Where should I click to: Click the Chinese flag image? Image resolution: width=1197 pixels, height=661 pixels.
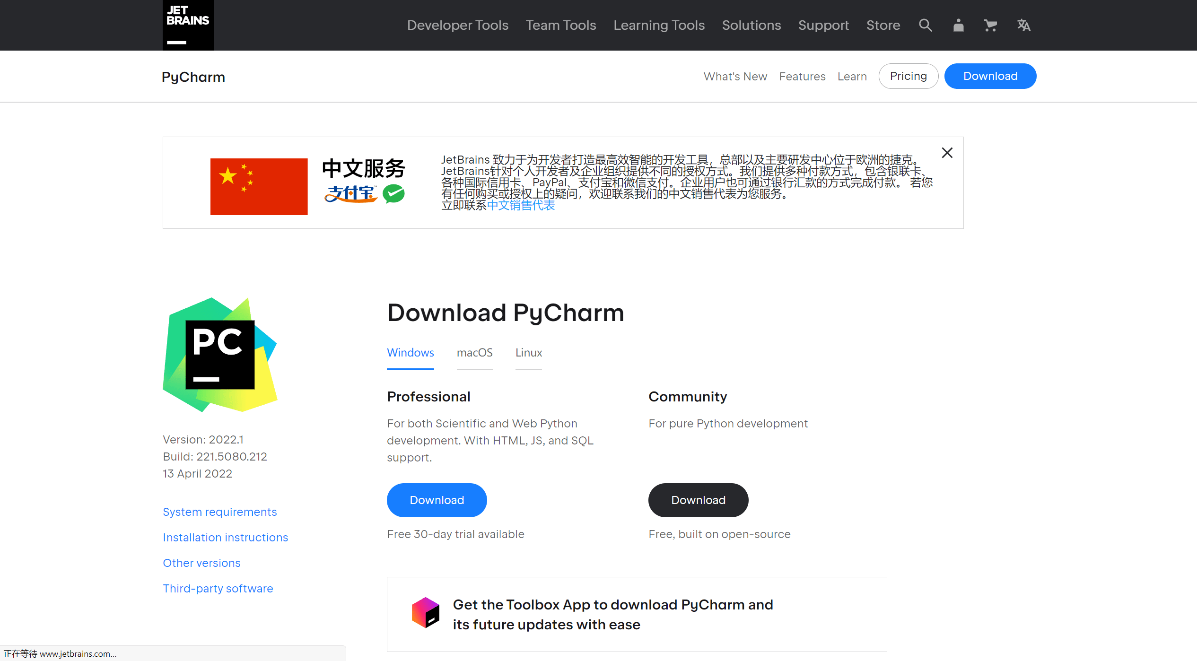point(259,186)
